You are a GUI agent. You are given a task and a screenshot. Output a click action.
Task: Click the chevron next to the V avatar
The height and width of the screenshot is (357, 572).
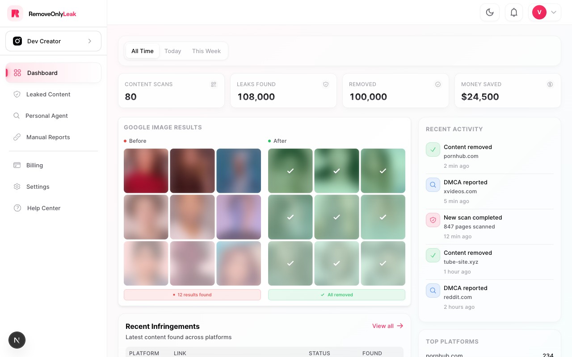tap(554, 12)
